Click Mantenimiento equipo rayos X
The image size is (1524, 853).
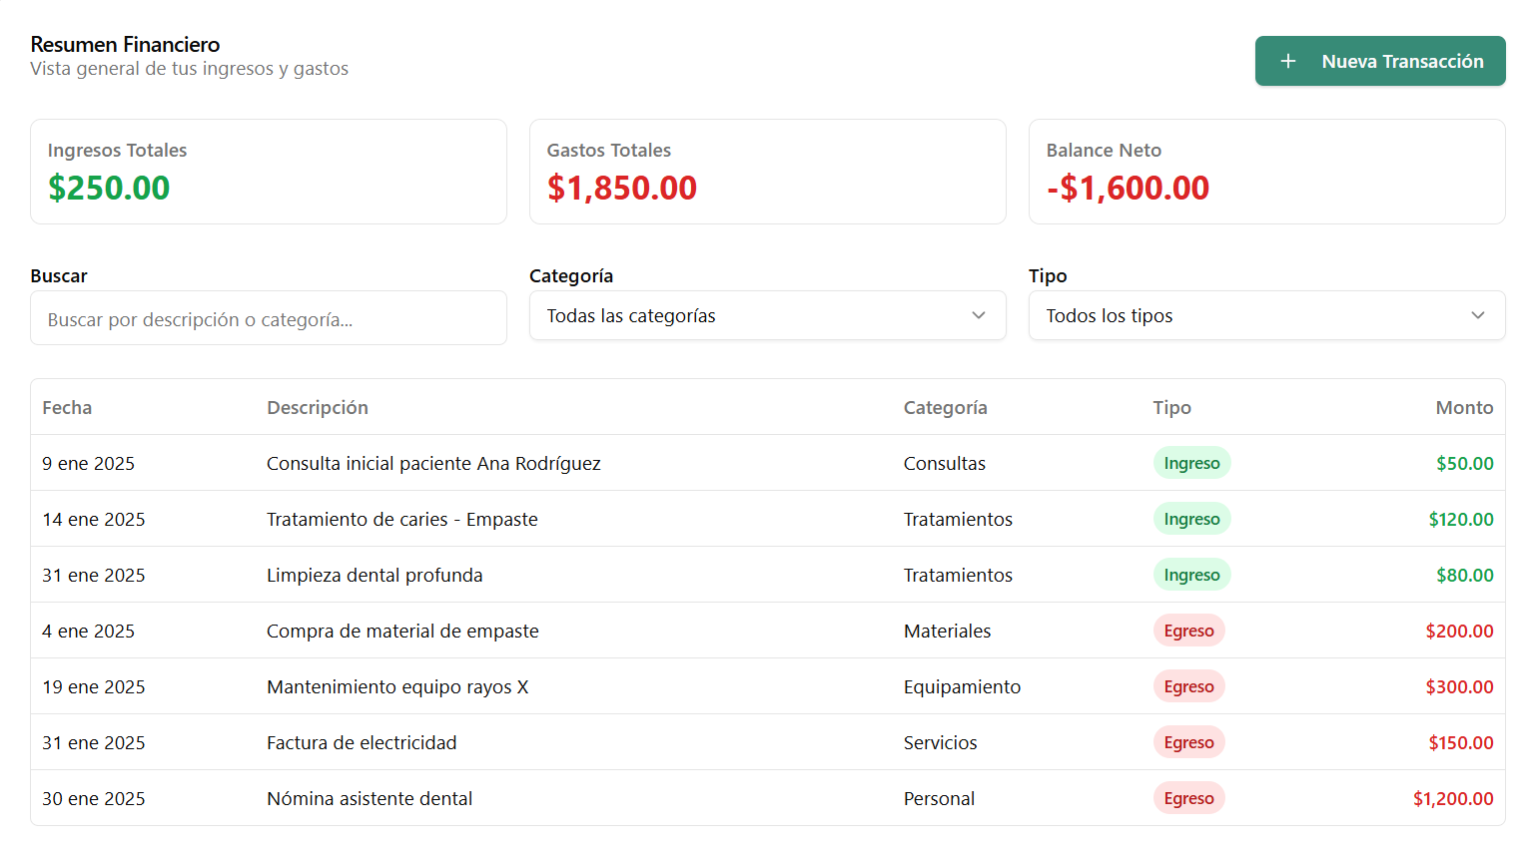397,686
